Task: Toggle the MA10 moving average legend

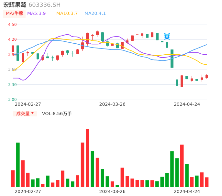Action: click(x=67, y=14)
